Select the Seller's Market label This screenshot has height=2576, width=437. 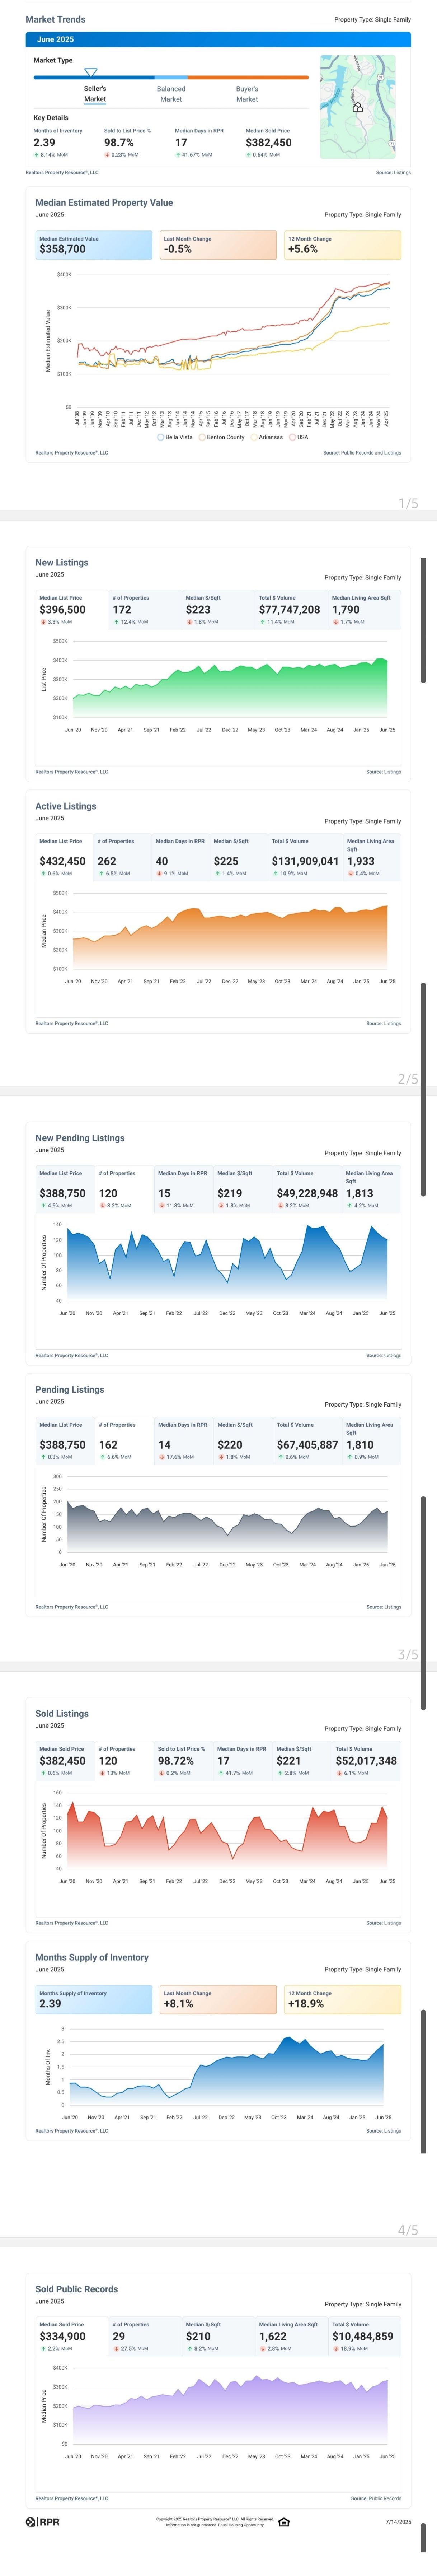[x=95, y=94]
